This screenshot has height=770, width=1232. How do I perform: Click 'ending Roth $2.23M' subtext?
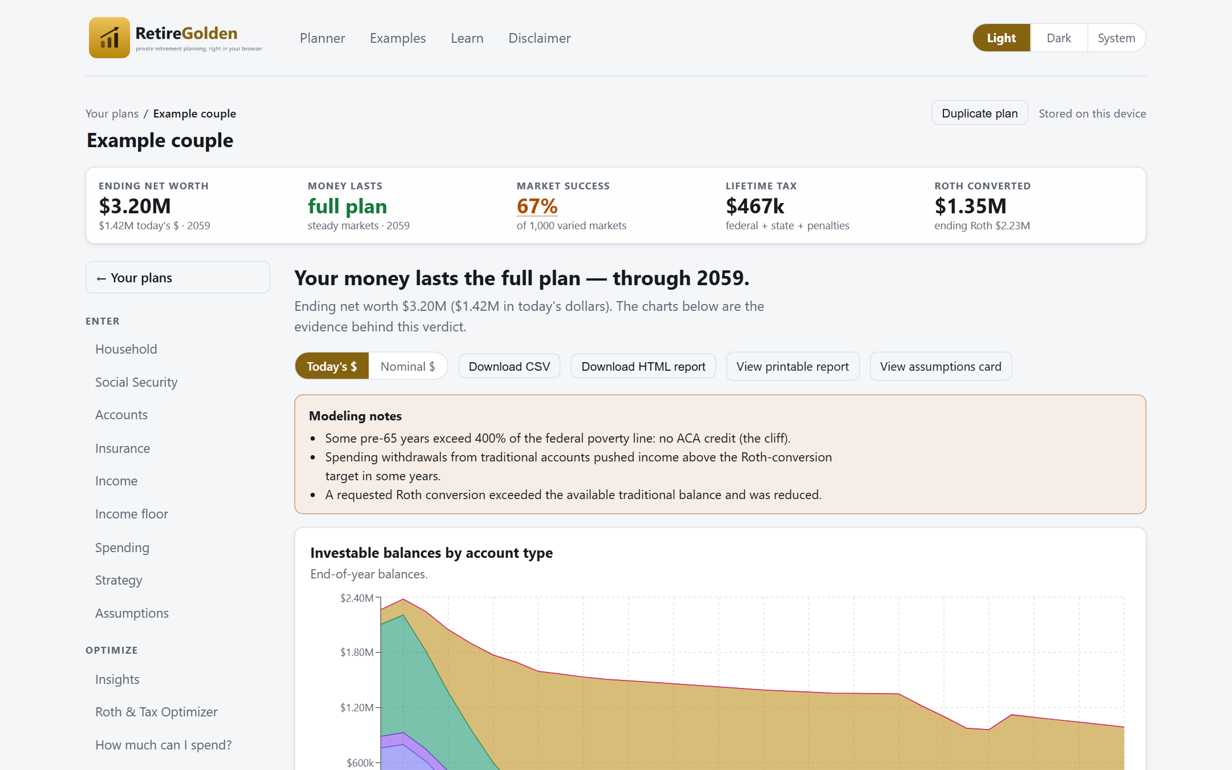(x=982, y=225)
